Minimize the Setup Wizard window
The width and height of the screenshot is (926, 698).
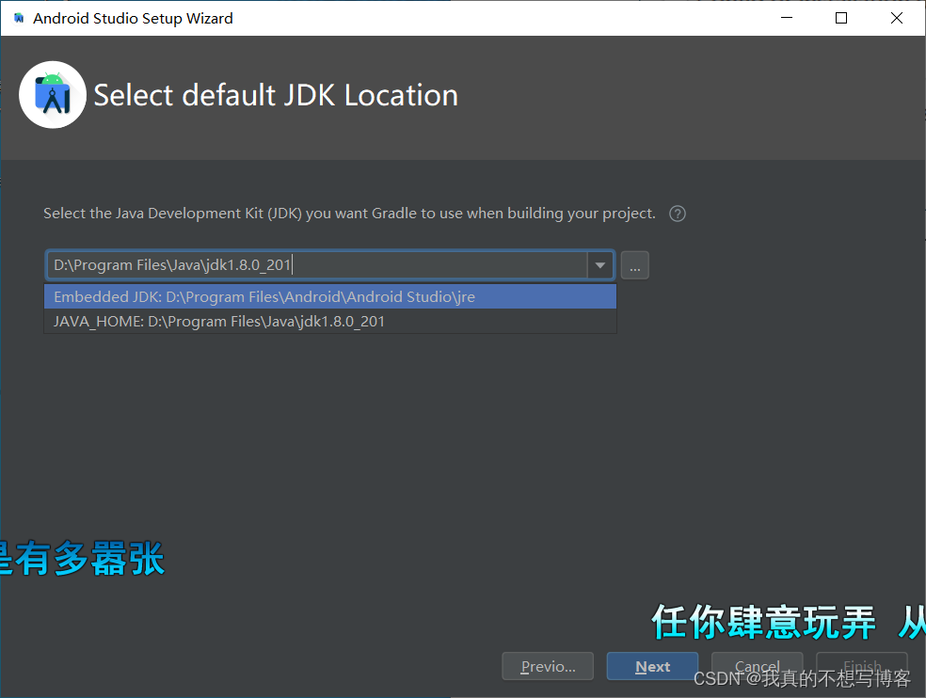point(787,18)
